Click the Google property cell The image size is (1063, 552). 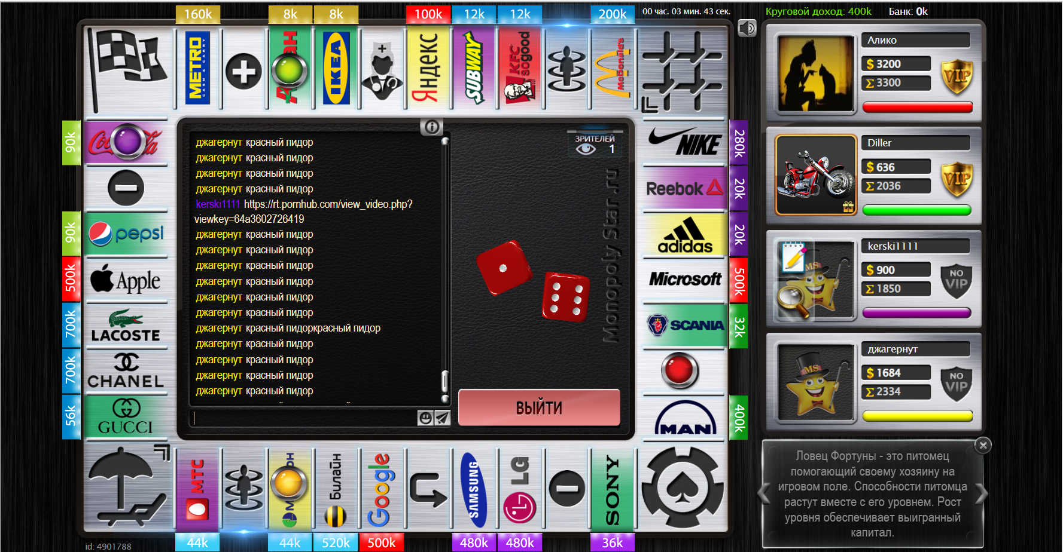pyautogui.click(x=382, y=489)
